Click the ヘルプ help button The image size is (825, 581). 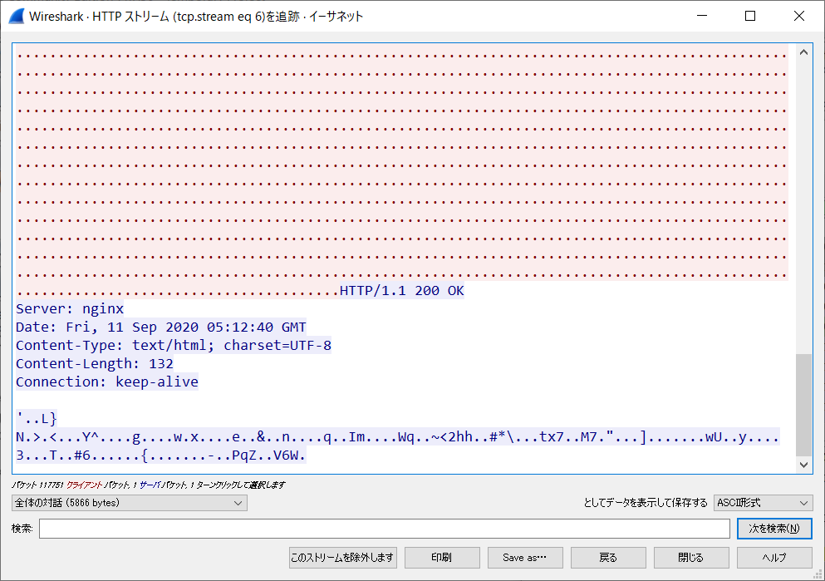coord(774,558)
